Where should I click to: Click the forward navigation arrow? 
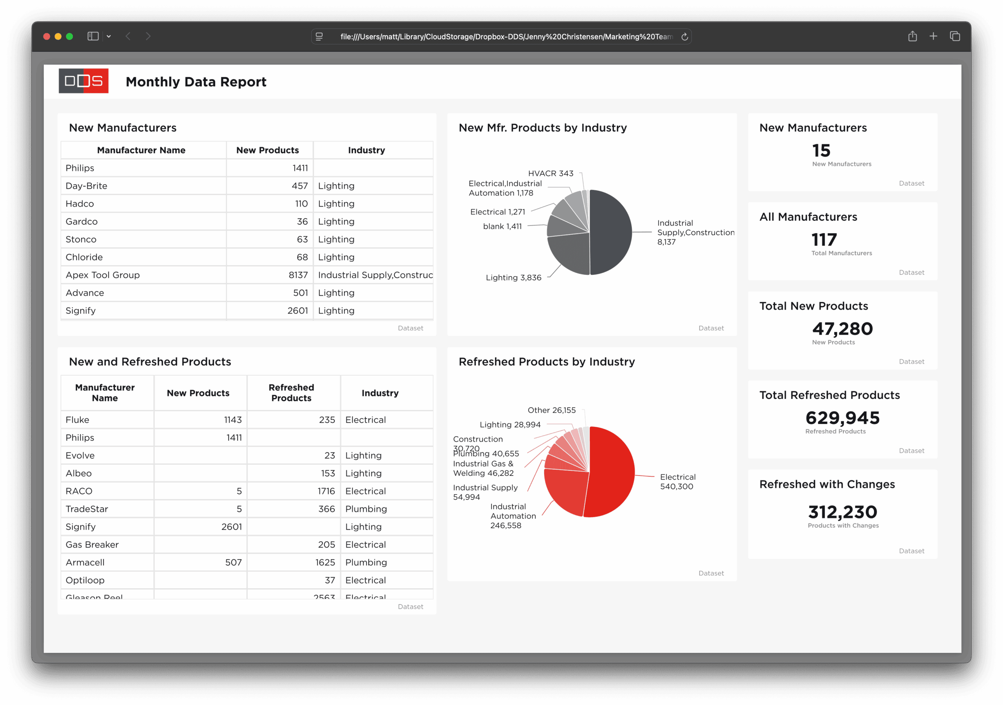coord(148,36)
